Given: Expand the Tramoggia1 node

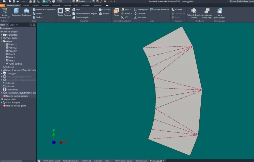Looking at the screenshot, I should tap(2, 74).
